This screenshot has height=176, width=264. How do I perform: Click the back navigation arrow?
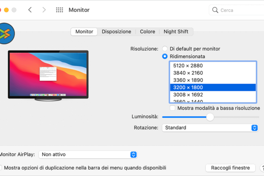[30, 10]
